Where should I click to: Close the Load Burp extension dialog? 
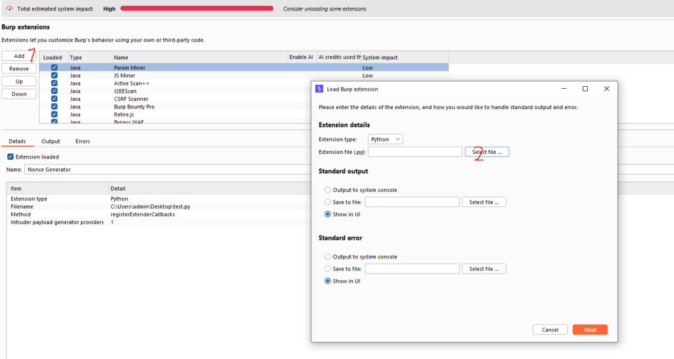(606, 89)
